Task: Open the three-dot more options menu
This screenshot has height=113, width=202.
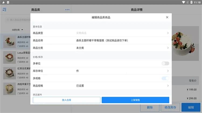Action: pyautogui.click(x=67, y=10)
